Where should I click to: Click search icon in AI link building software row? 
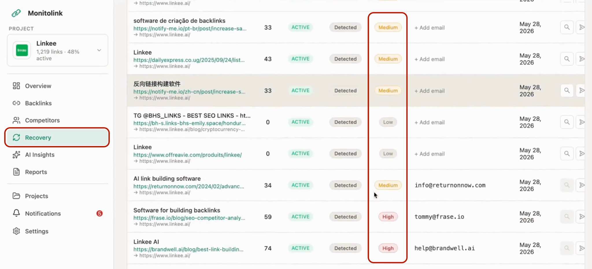[567, 185]
